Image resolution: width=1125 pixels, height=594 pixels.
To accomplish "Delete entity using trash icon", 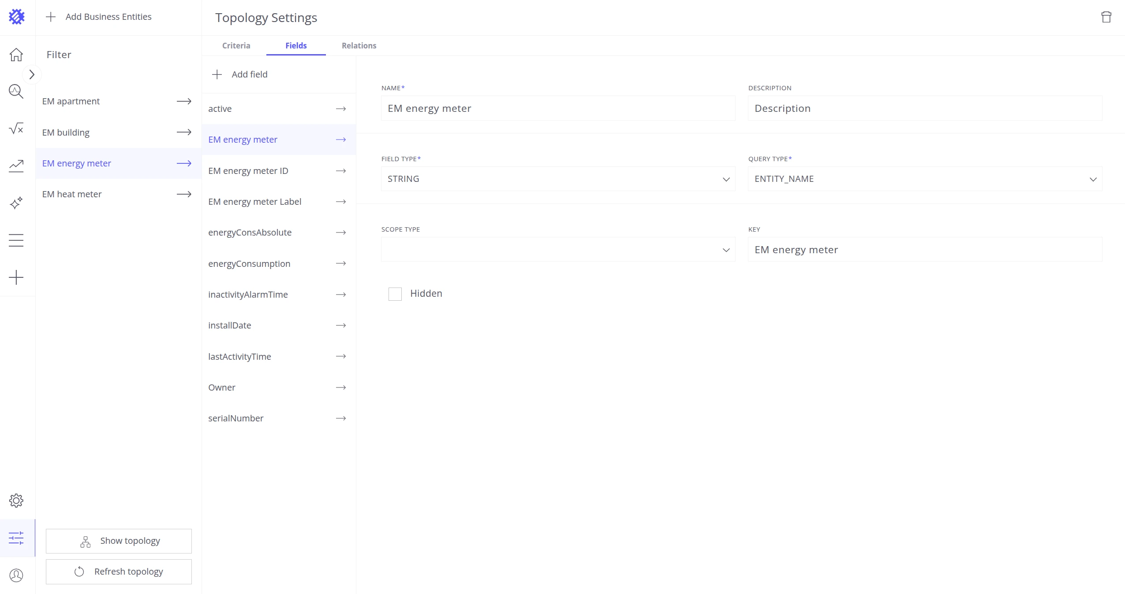I will coord(1106,17).
